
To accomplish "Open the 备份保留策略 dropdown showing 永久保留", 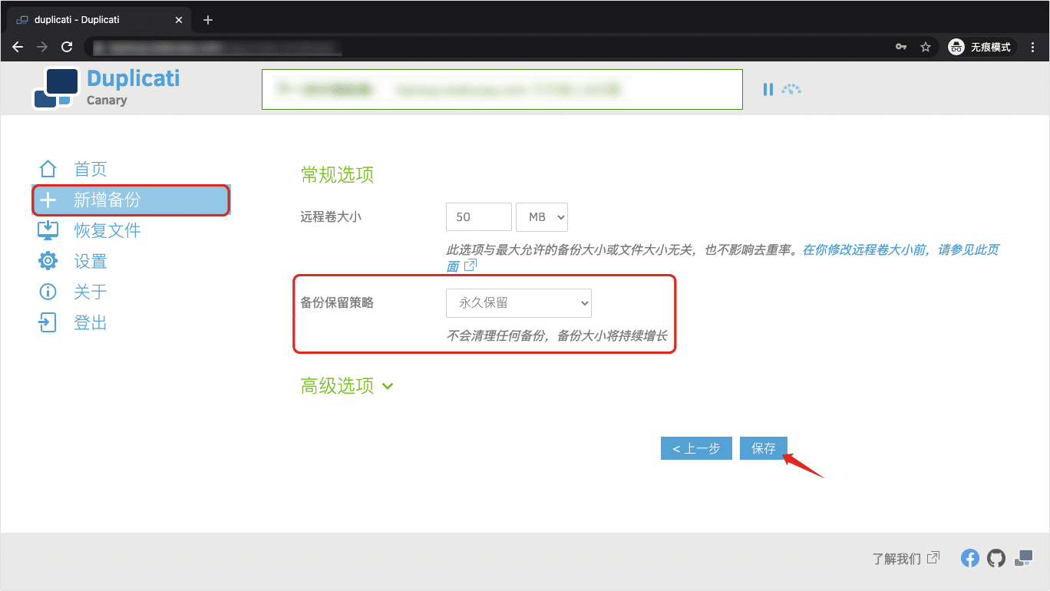I will [x=519, y=302].
